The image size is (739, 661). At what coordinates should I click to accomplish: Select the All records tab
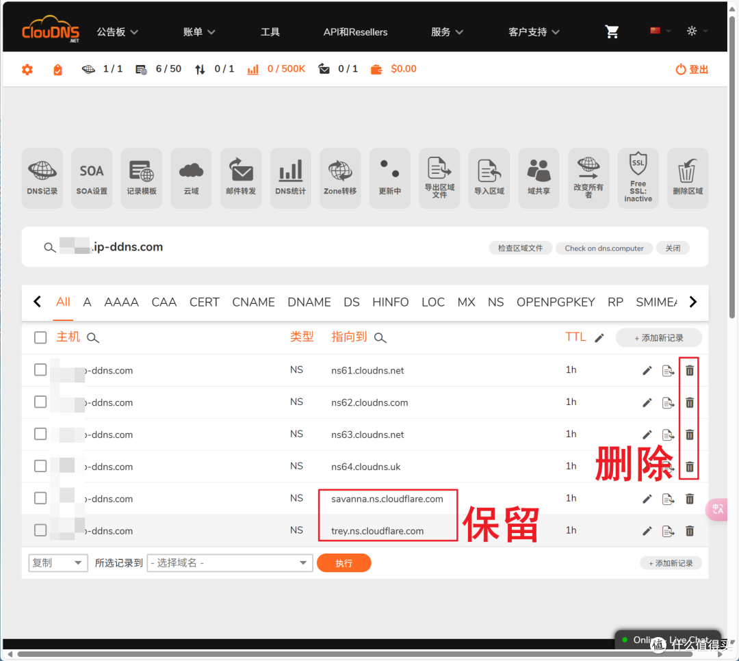point(63,302)
